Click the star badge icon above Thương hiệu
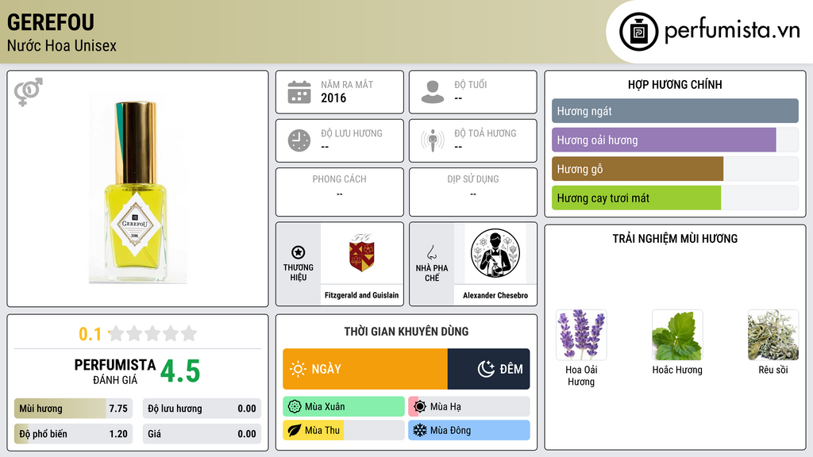The height and width of the screenshot is (457, 813). point(299,252)
